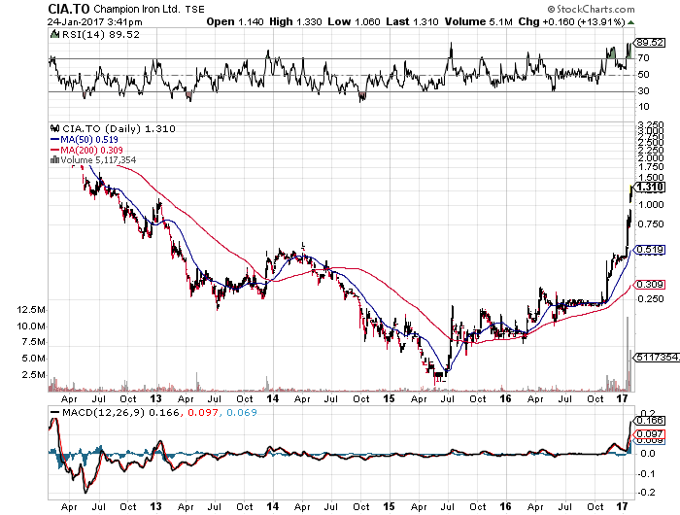Click the -0.2 MACD axis label

pos(646,493)
